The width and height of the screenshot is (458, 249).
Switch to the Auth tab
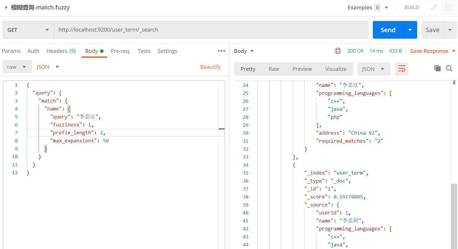(x=33, y=51)
